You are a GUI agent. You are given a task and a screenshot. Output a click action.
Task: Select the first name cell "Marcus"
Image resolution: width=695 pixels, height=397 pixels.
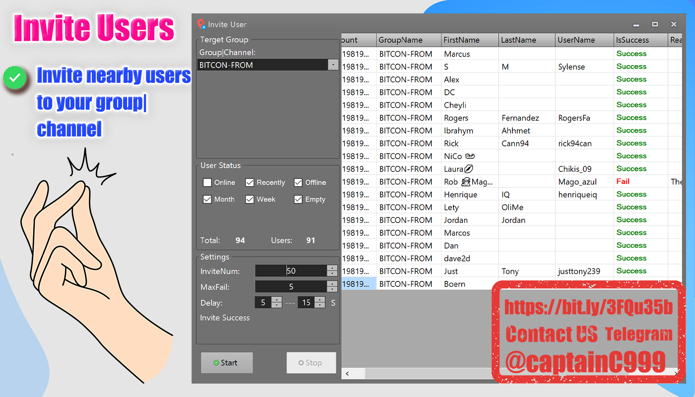point(470,54)
